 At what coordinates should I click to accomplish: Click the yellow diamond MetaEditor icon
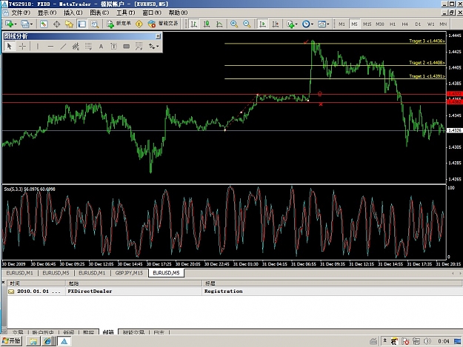pos(139,24)
